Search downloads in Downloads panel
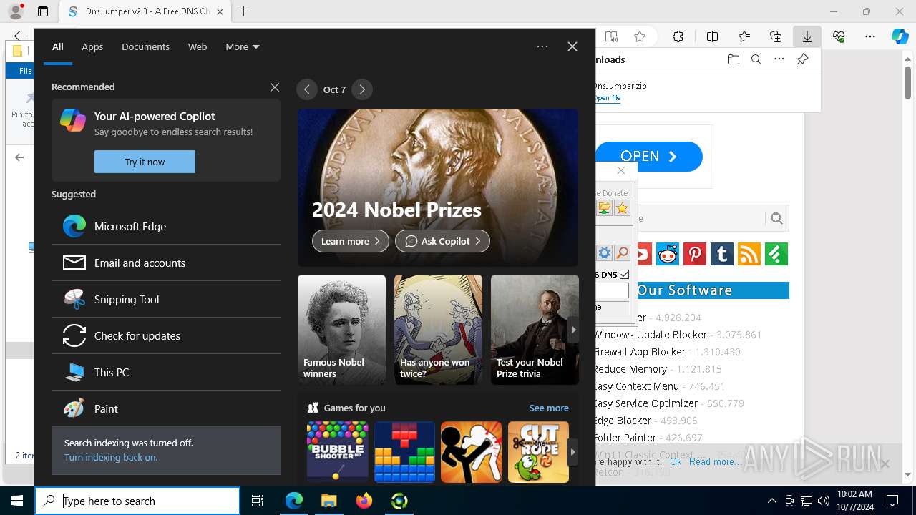 [x=756, y=59]
